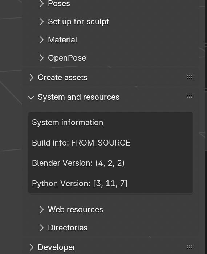Click the Developer header title text
207x254 pixels.
coord(57,247)
